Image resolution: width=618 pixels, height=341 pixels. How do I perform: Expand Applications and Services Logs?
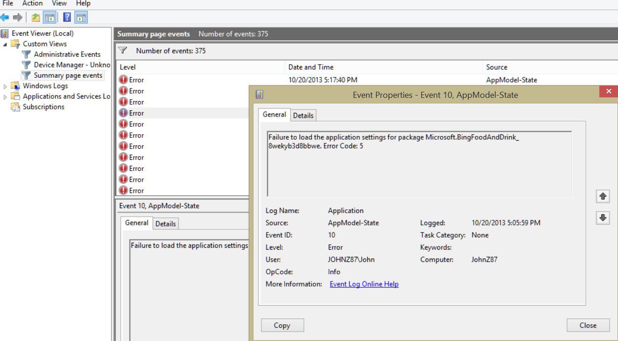(x=6, y=96)
